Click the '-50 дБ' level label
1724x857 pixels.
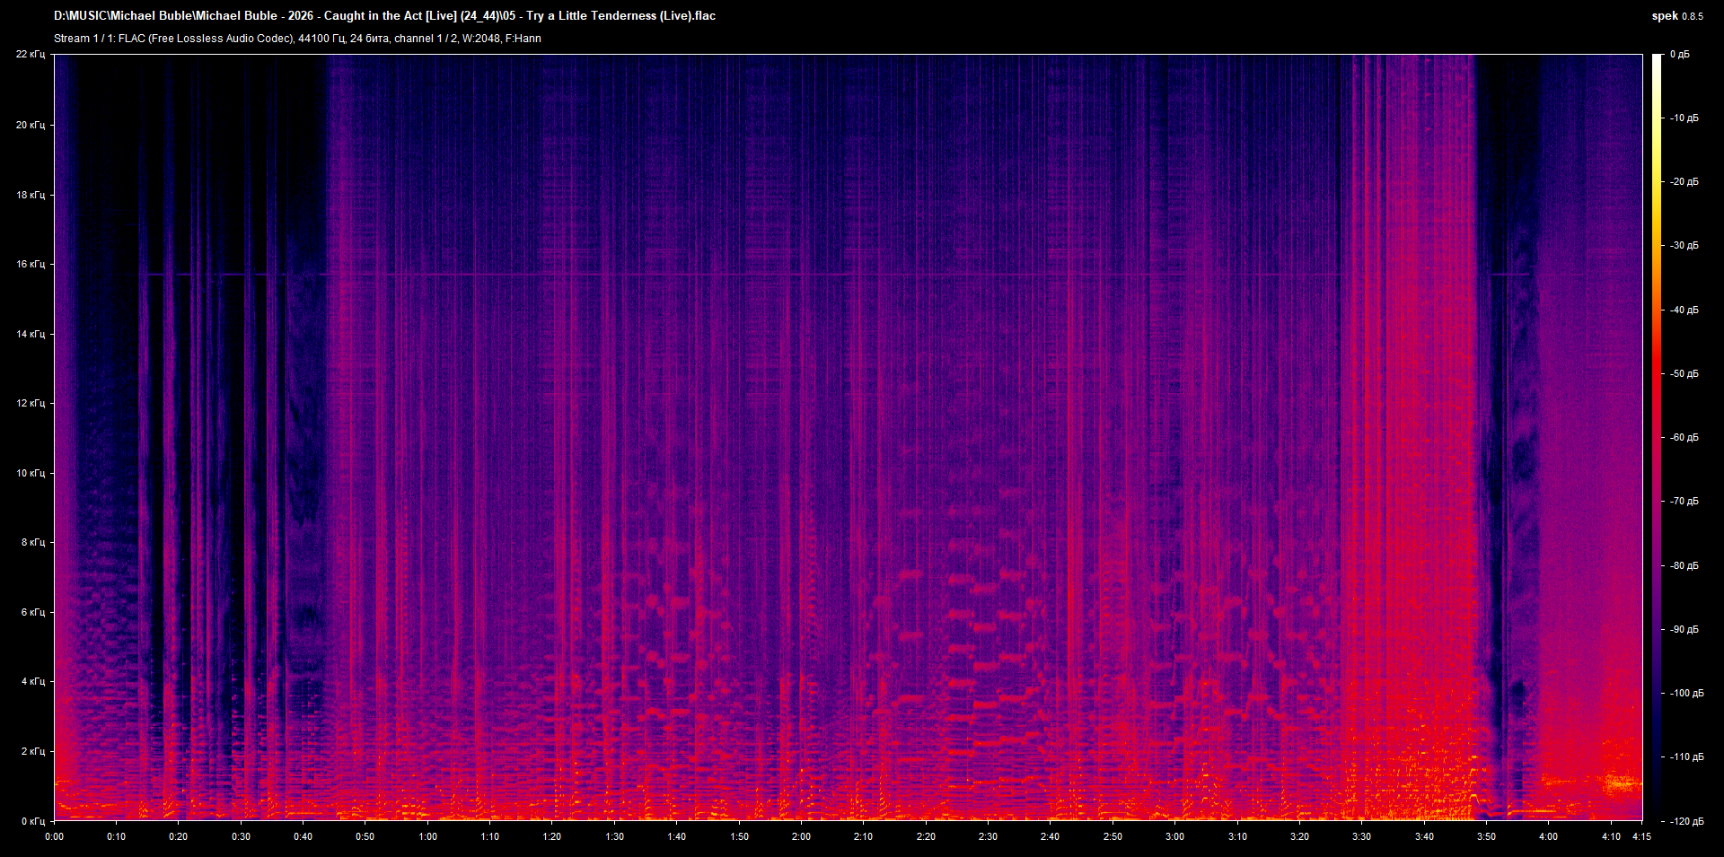pyautogui.click(x=1684, y=374)
